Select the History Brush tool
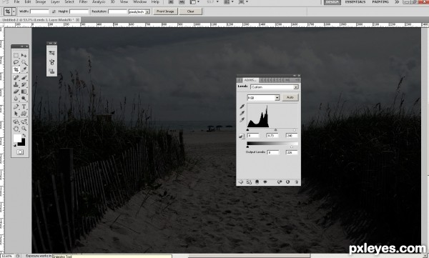The width and height of the screenshot is (429, 258). point(24,84)
